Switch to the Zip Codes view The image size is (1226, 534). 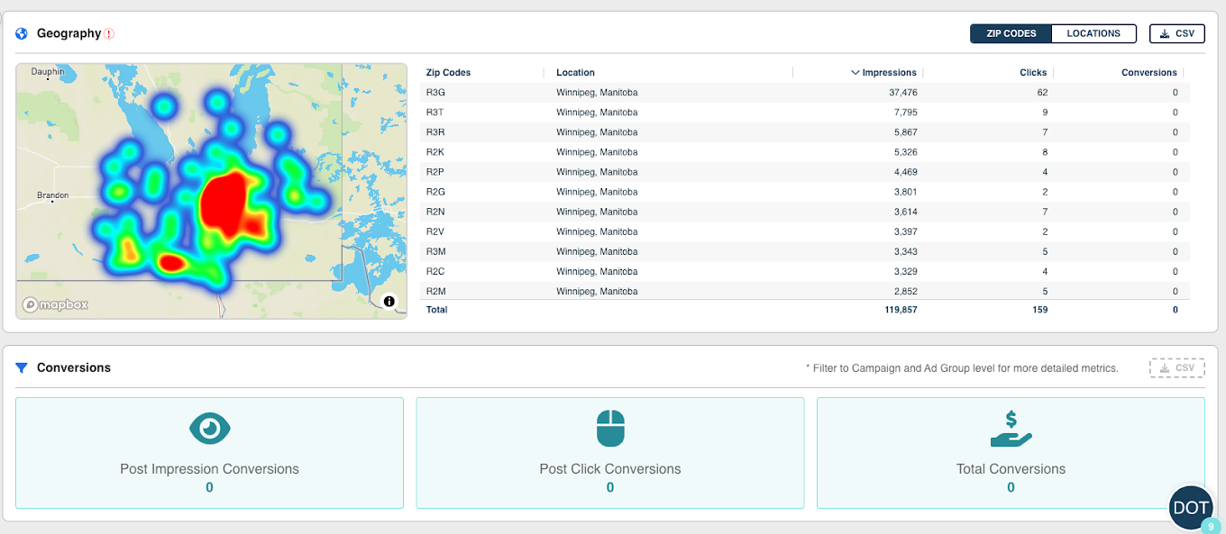click(x=1011, y=33)
